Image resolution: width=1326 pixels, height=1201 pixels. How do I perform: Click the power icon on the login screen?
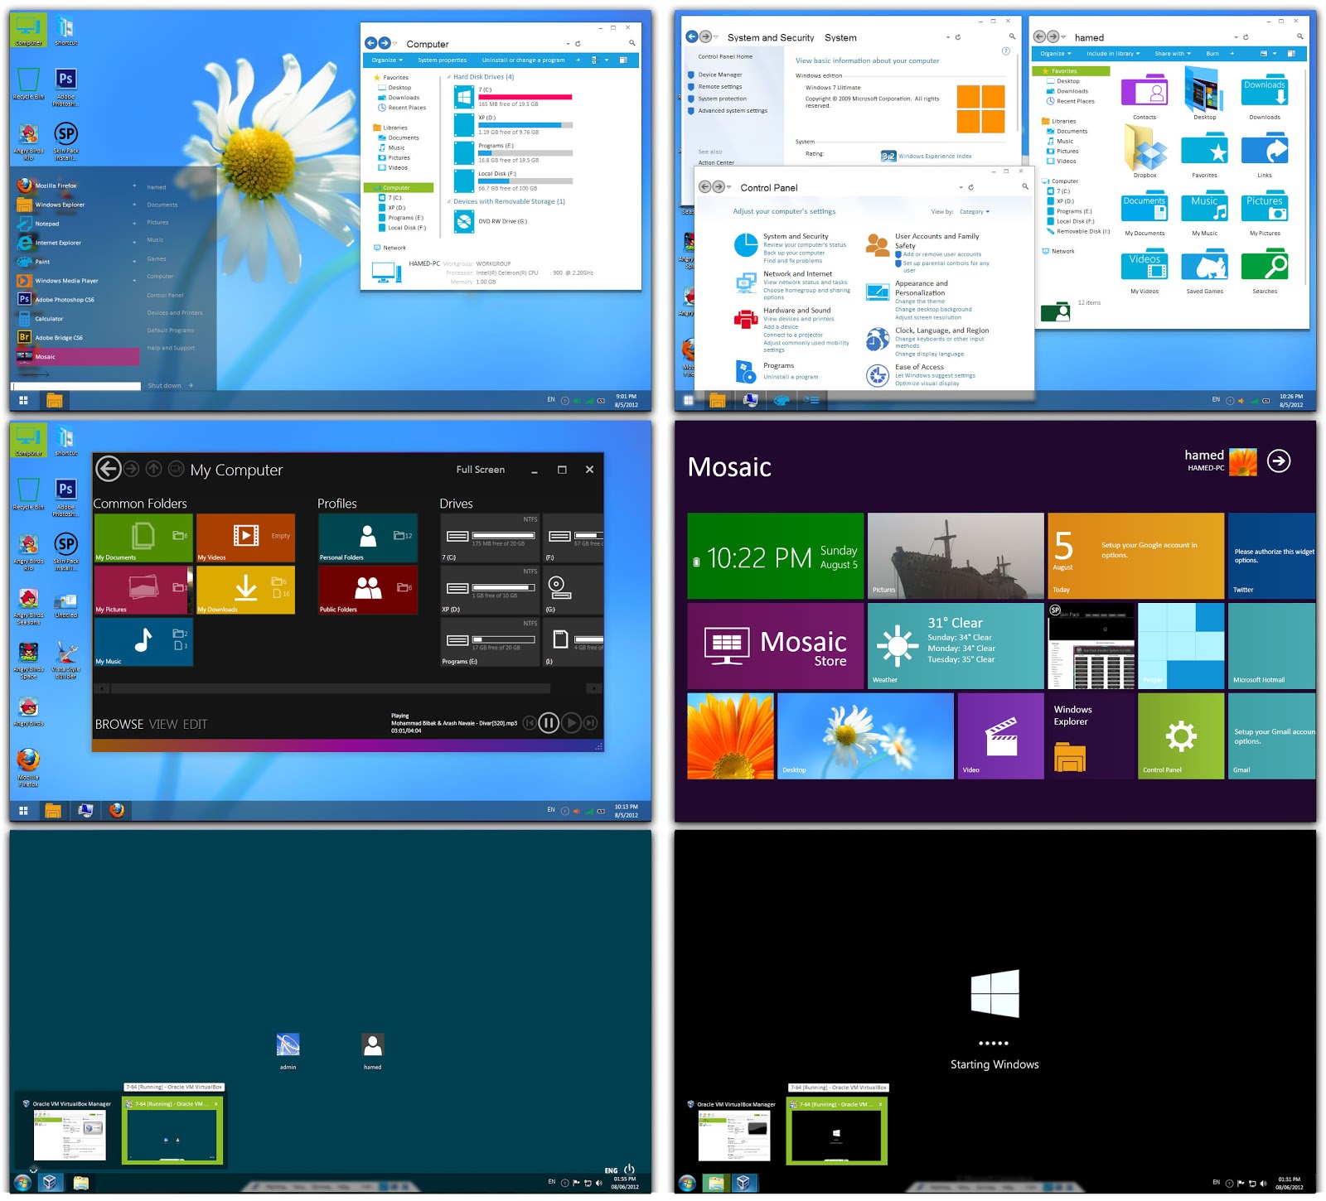point(629,1170)
